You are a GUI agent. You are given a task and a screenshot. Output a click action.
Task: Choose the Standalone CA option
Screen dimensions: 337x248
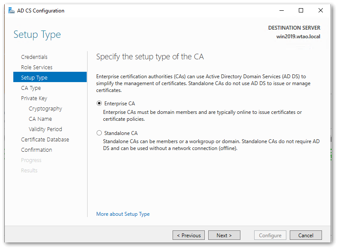(100, 133)
